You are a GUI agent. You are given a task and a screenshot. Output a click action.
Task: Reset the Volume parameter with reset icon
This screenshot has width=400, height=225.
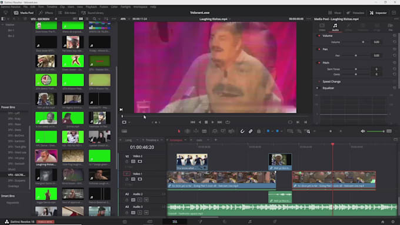point(395,42)
